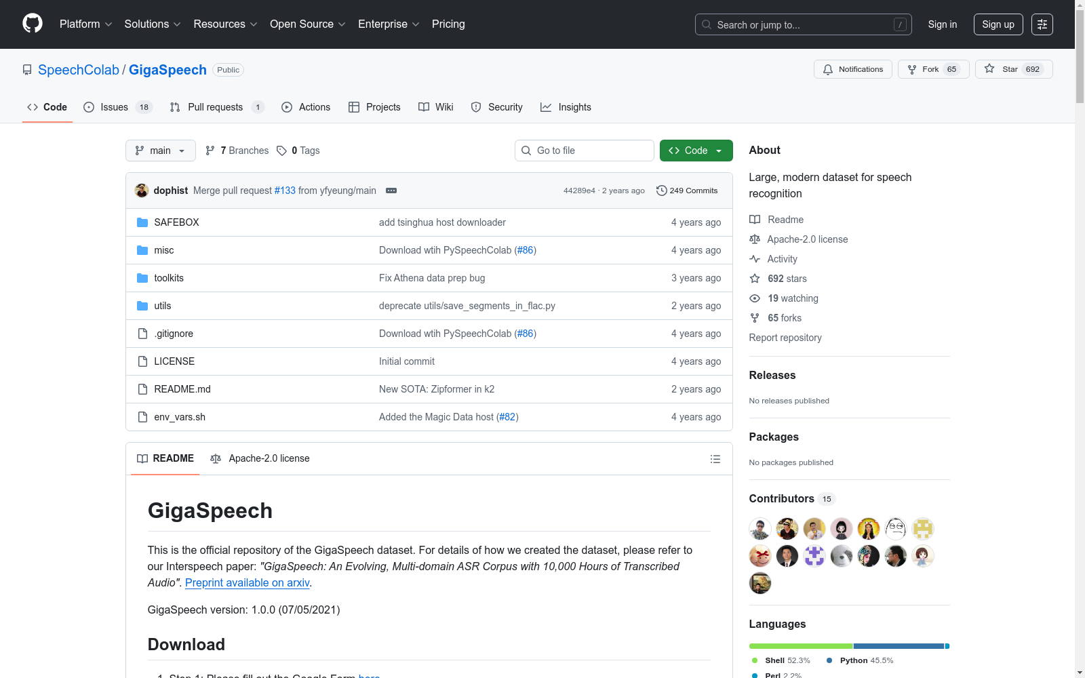Click the scale icon beside Apache-2.0 license
This screenshot has height=678, width=1085.
coord(755,239)
